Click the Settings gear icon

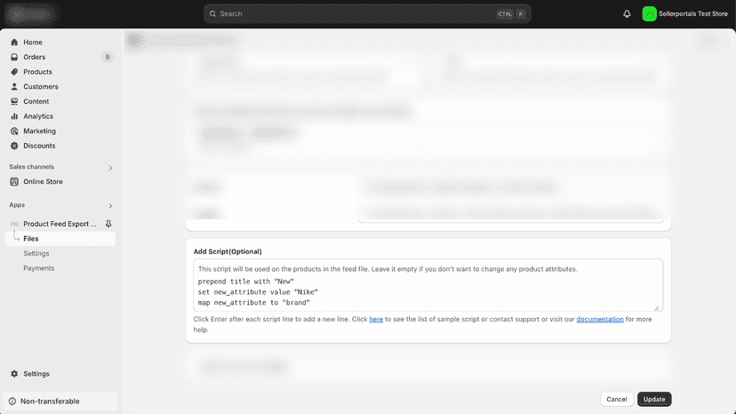coord(14,374)
